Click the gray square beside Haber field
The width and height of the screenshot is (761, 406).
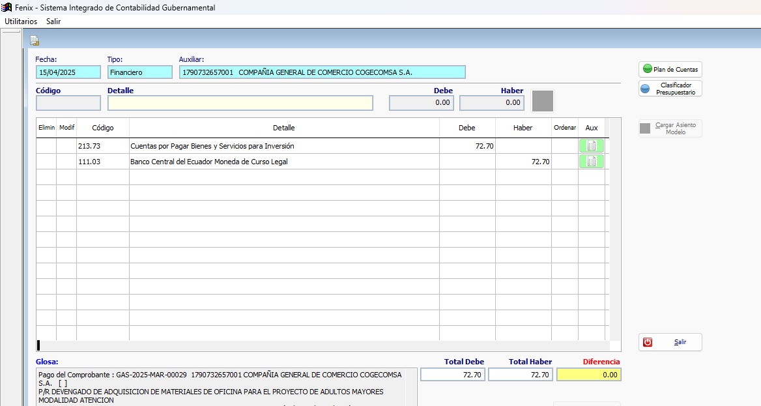coord(543,102)
